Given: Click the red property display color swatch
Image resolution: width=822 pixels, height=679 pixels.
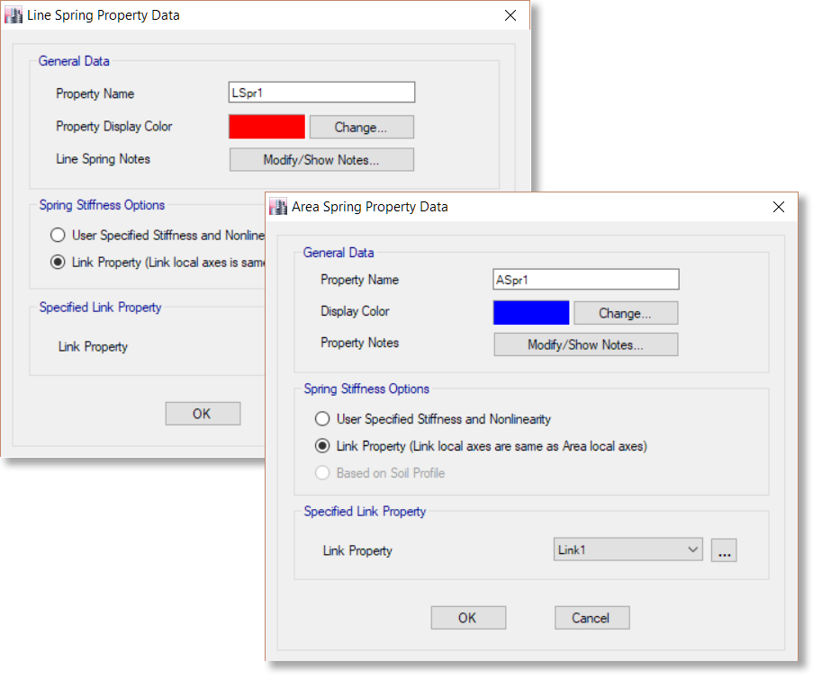Looking at the screenshot, I should [x=266, y=127].
